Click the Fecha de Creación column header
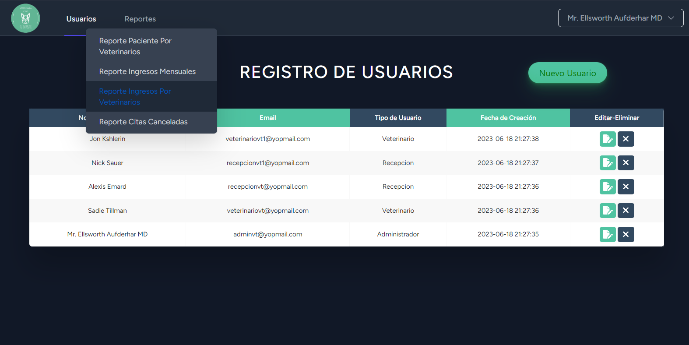 click(508, 118)
